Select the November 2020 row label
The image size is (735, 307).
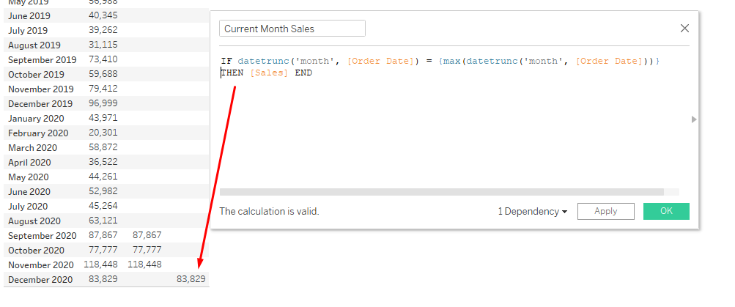41,265
